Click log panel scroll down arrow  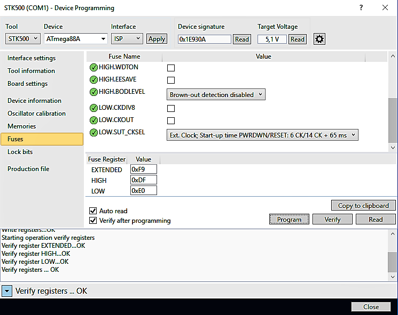393,277
